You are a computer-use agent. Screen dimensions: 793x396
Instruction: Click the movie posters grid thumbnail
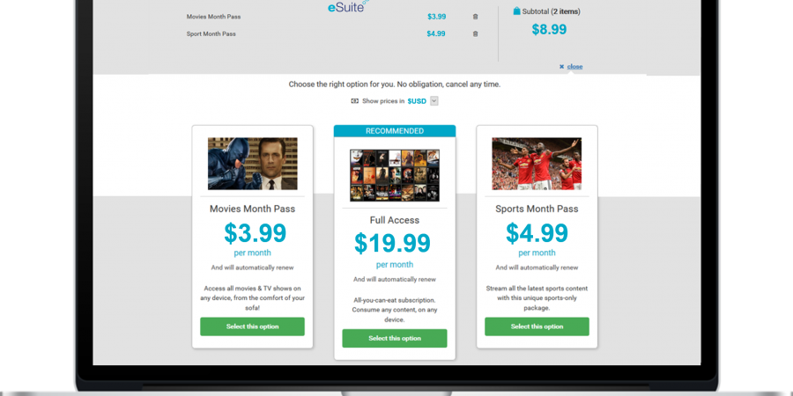pos(395,175)
